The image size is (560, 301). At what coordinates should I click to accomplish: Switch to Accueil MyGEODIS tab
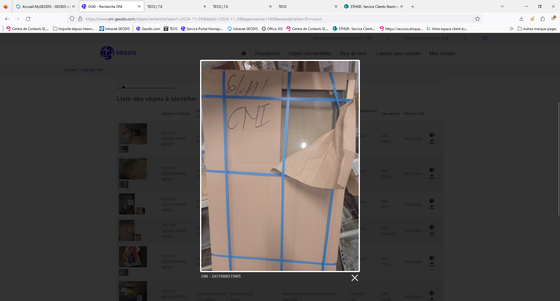45,6
